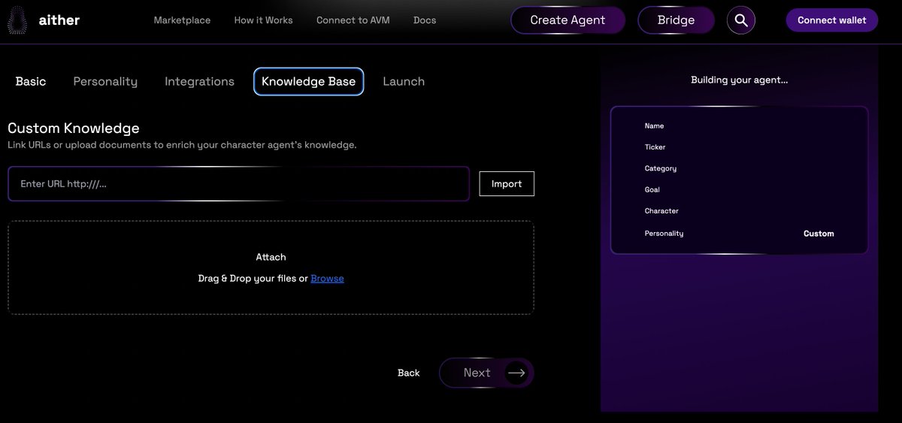Screen dimensions: 902x423
Task: Open How it Works page
Action: coord(263,20)
